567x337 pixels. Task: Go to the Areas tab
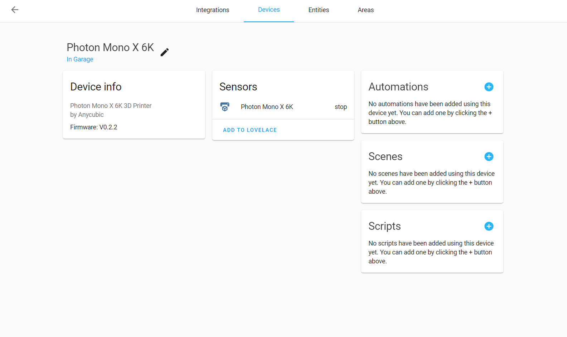click(365, 10)
